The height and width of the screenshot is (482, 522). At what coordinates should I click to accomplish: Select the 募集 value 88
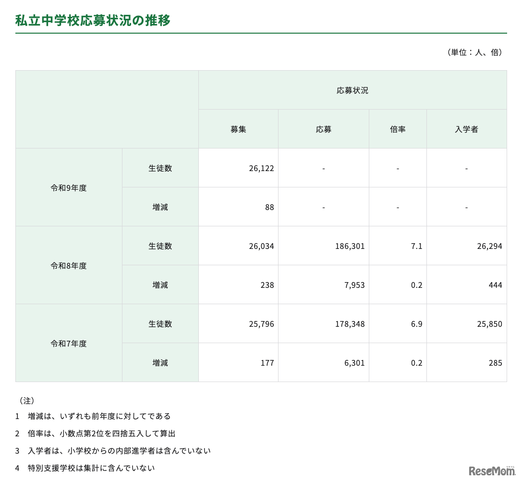click(x=269, y=207)
